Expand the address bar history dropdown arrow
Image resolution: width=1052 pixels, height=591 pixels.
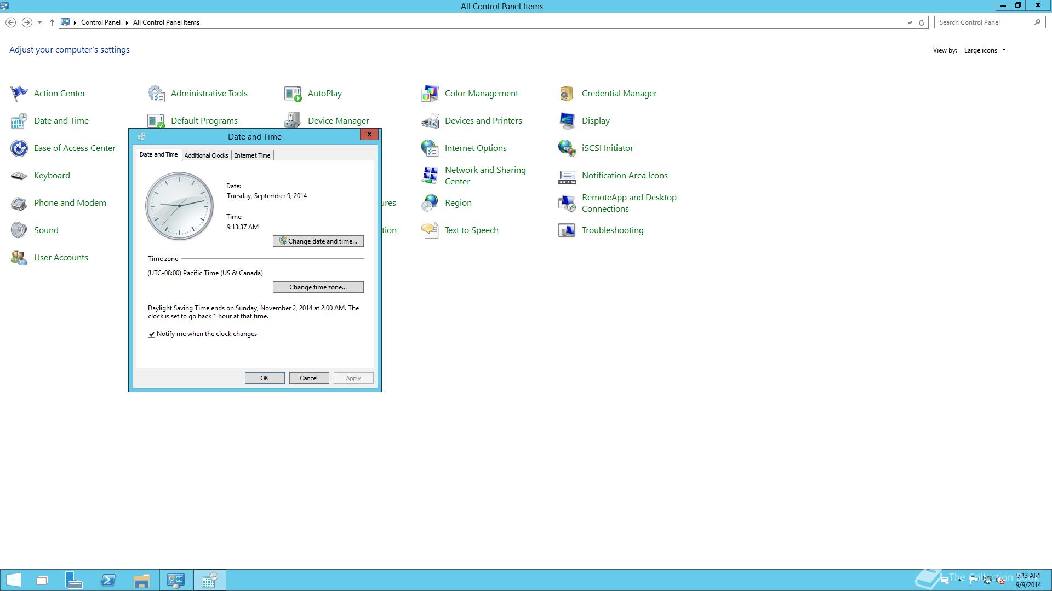[910, 22]
